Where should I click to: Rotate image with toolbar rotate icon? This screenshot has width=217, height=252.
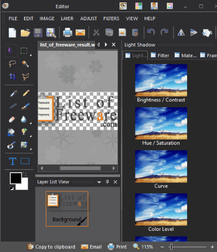(x=207, y=33)
